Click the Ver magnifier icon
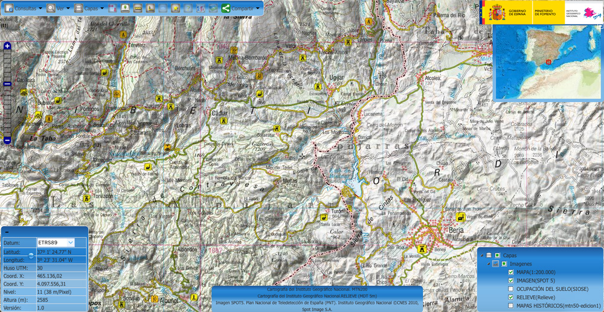This screenshot has width=604, height=312. 51,8
